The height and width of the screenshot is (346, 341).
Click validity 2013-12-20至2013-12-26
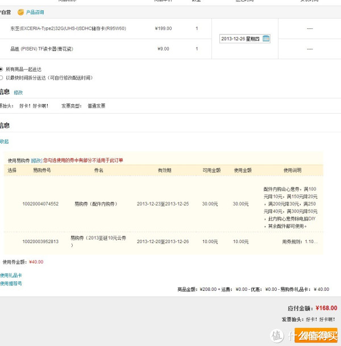coord(163,241)
